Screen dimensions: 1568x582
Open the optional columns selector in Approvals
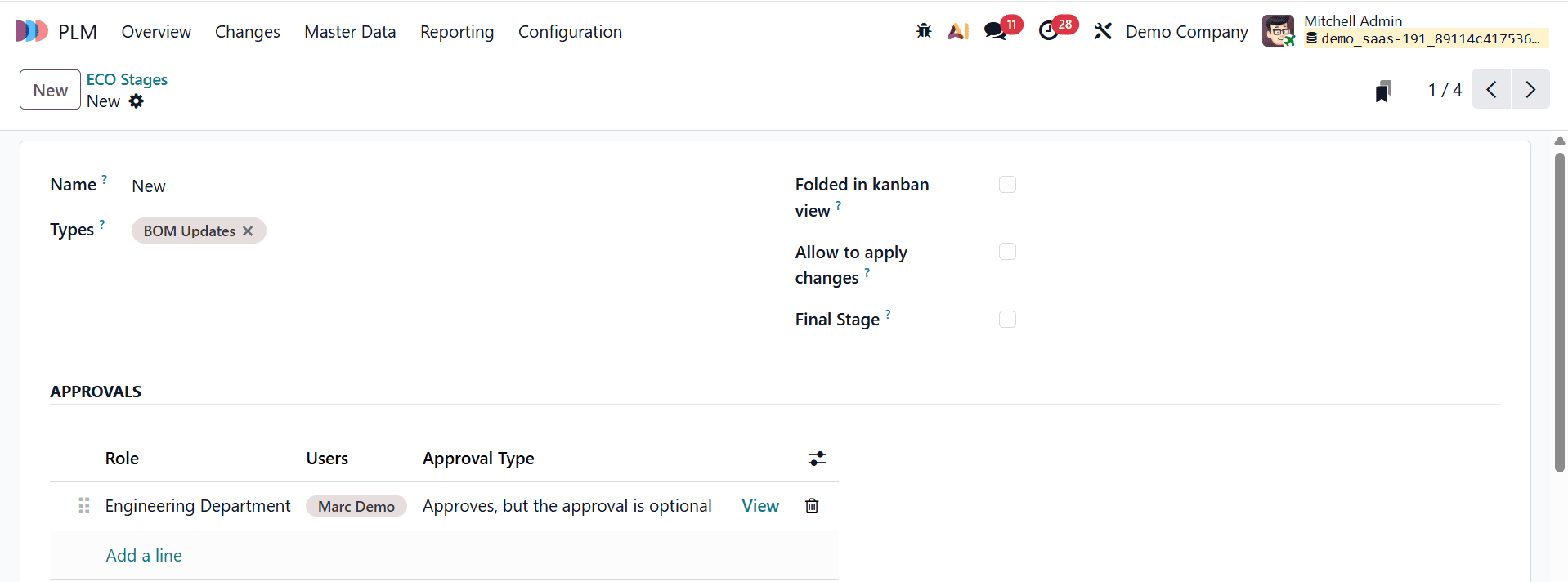coord(817,459)
